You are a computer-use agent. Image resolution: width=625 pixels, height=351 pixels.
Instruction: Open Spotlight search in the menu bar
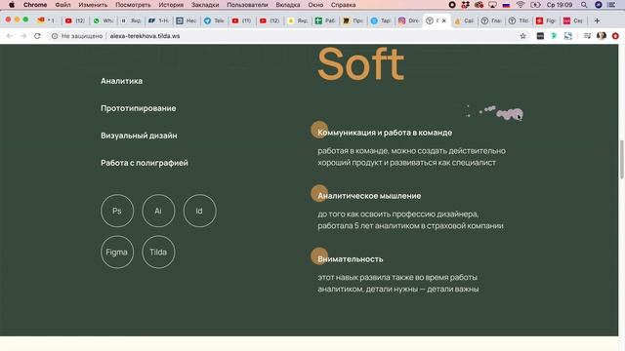pyautogui.click(x=584, y=5)
